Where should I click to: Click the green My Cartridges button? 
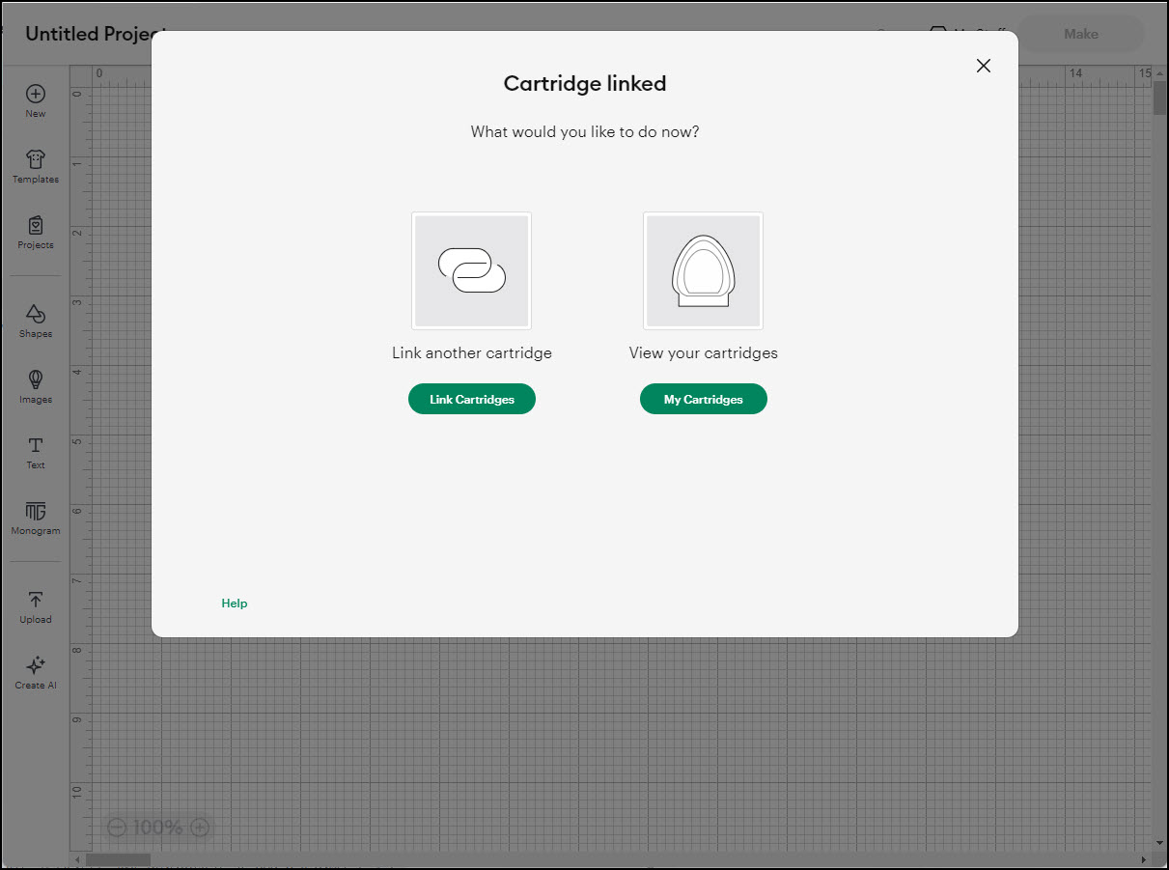coord(703,399)
